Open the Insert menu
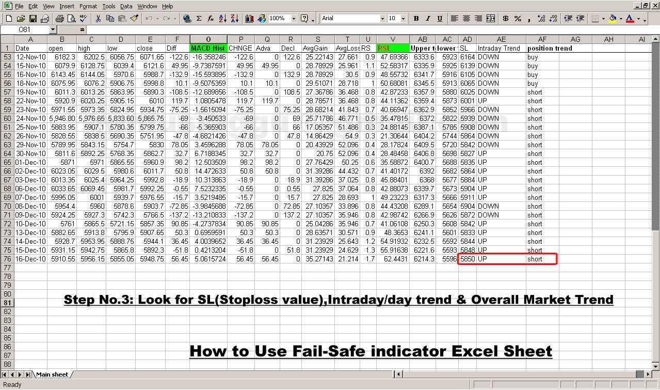 click(67, 6)
